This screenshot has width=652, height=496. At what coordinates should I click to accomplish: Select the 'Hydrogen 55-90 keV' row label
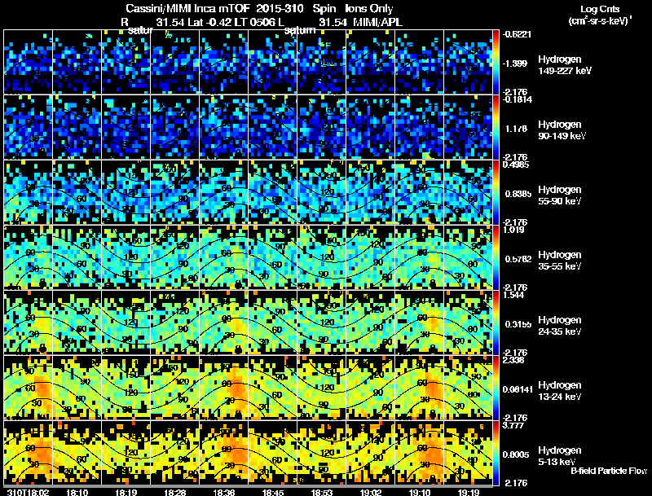(x=560, y=195)
